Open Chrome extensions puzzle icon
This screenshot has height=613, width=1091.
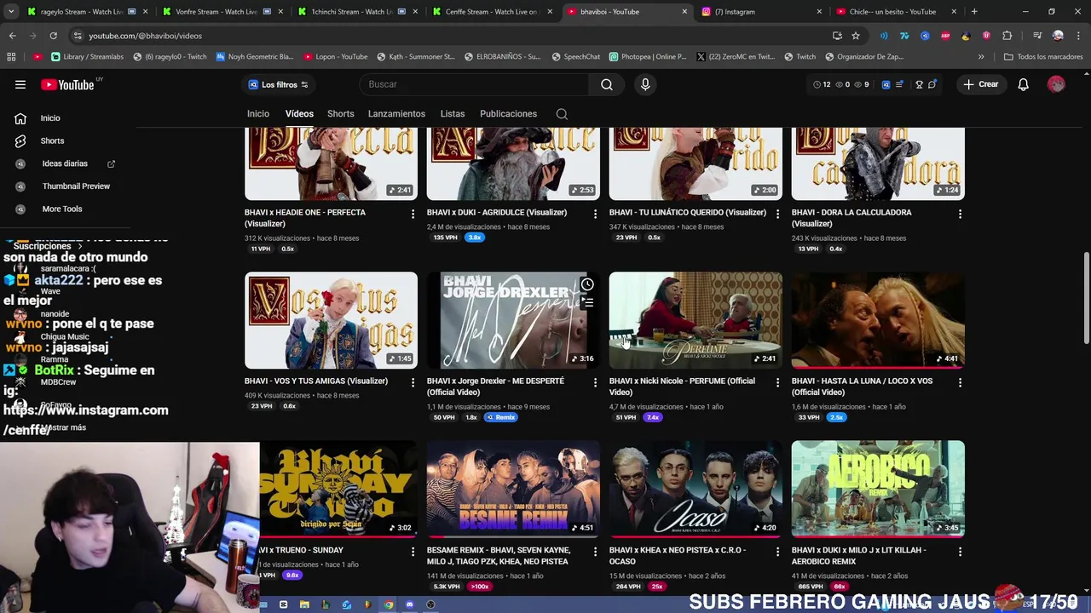1007,36
